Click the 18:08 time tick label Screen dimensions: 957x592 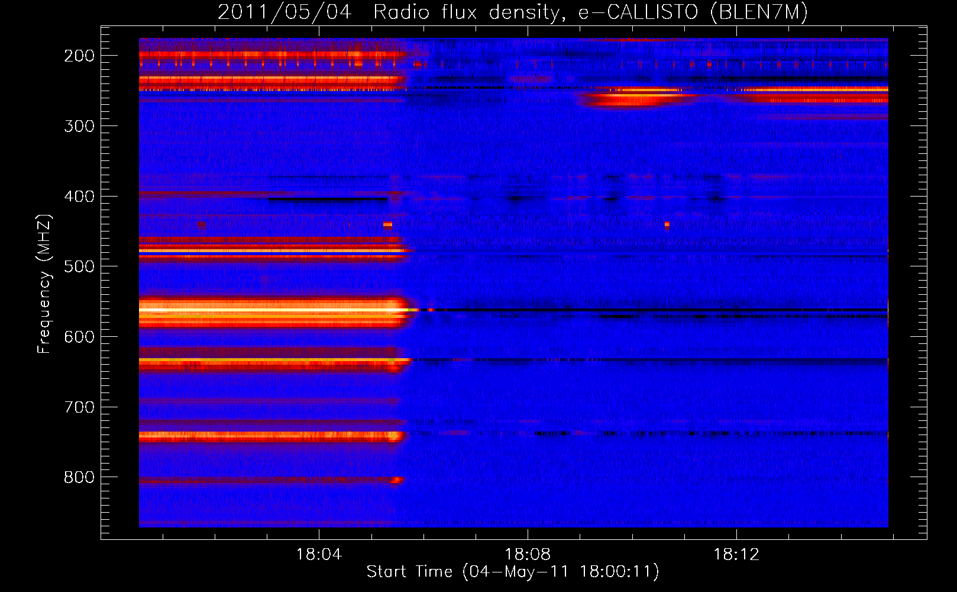[528, 555]
